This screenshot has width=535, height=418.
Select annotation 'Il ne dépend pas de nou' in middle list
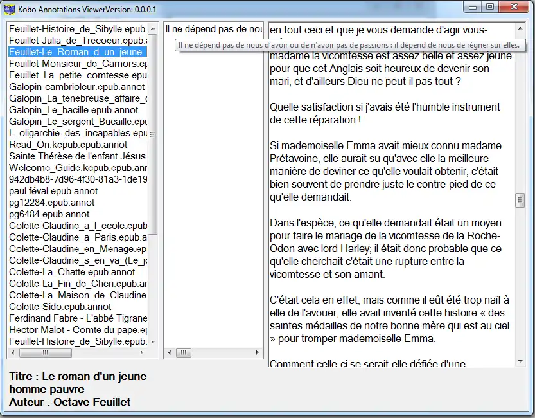coord(214,29)
